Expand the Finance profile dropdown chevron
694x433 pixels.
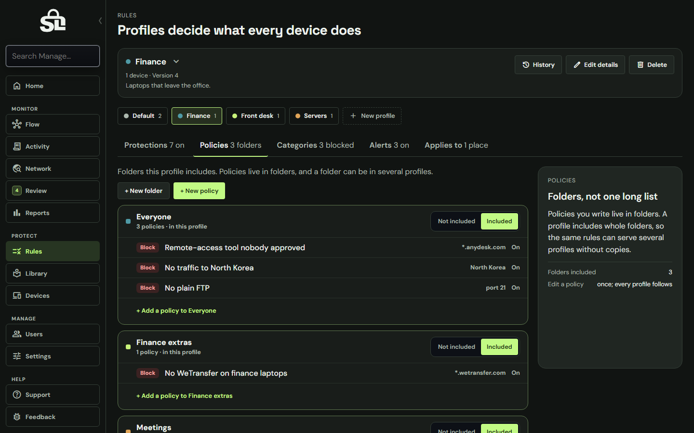tap(176, 62)
